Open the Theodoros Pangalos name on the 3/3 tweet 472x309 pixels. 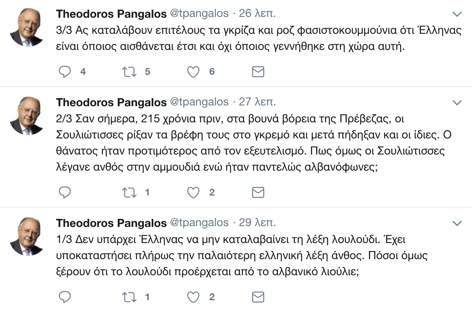tap(111, 14)
